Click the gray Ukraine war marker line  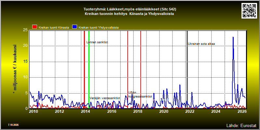(187, 70)
